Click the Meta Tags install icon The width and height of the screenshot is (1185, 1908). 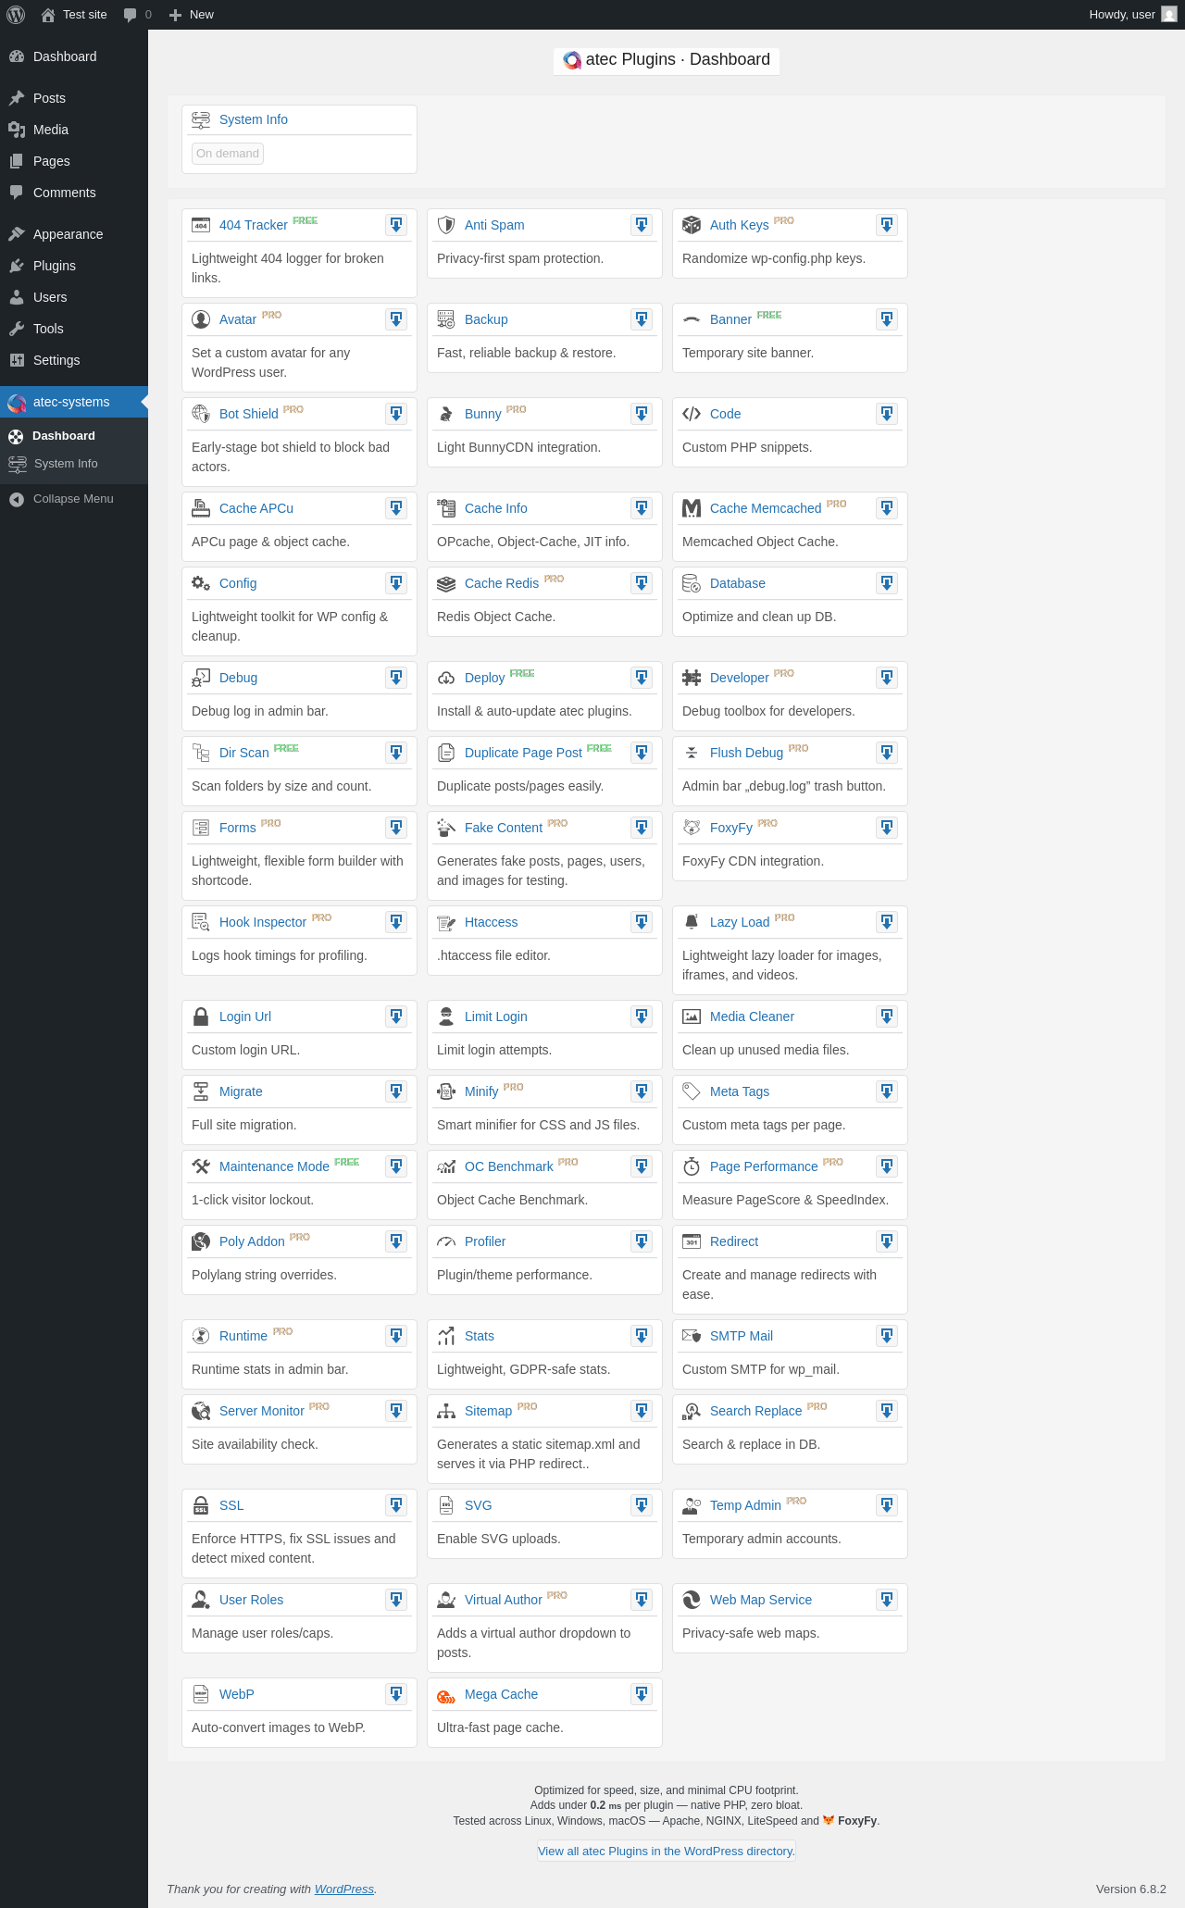click(887, 1091)
